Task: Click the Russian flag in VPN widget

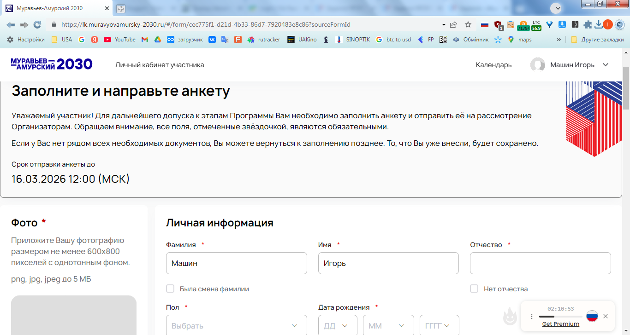Action: [x=592, y=316]
